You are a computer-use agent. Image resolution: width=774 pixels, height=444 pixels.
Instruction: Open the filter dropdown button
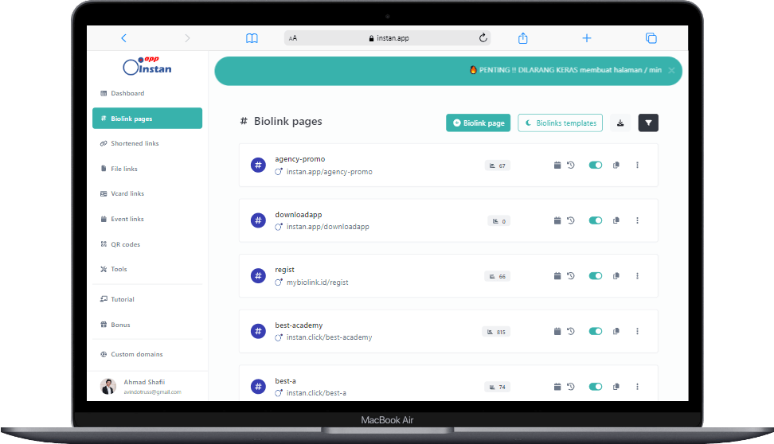648,123
